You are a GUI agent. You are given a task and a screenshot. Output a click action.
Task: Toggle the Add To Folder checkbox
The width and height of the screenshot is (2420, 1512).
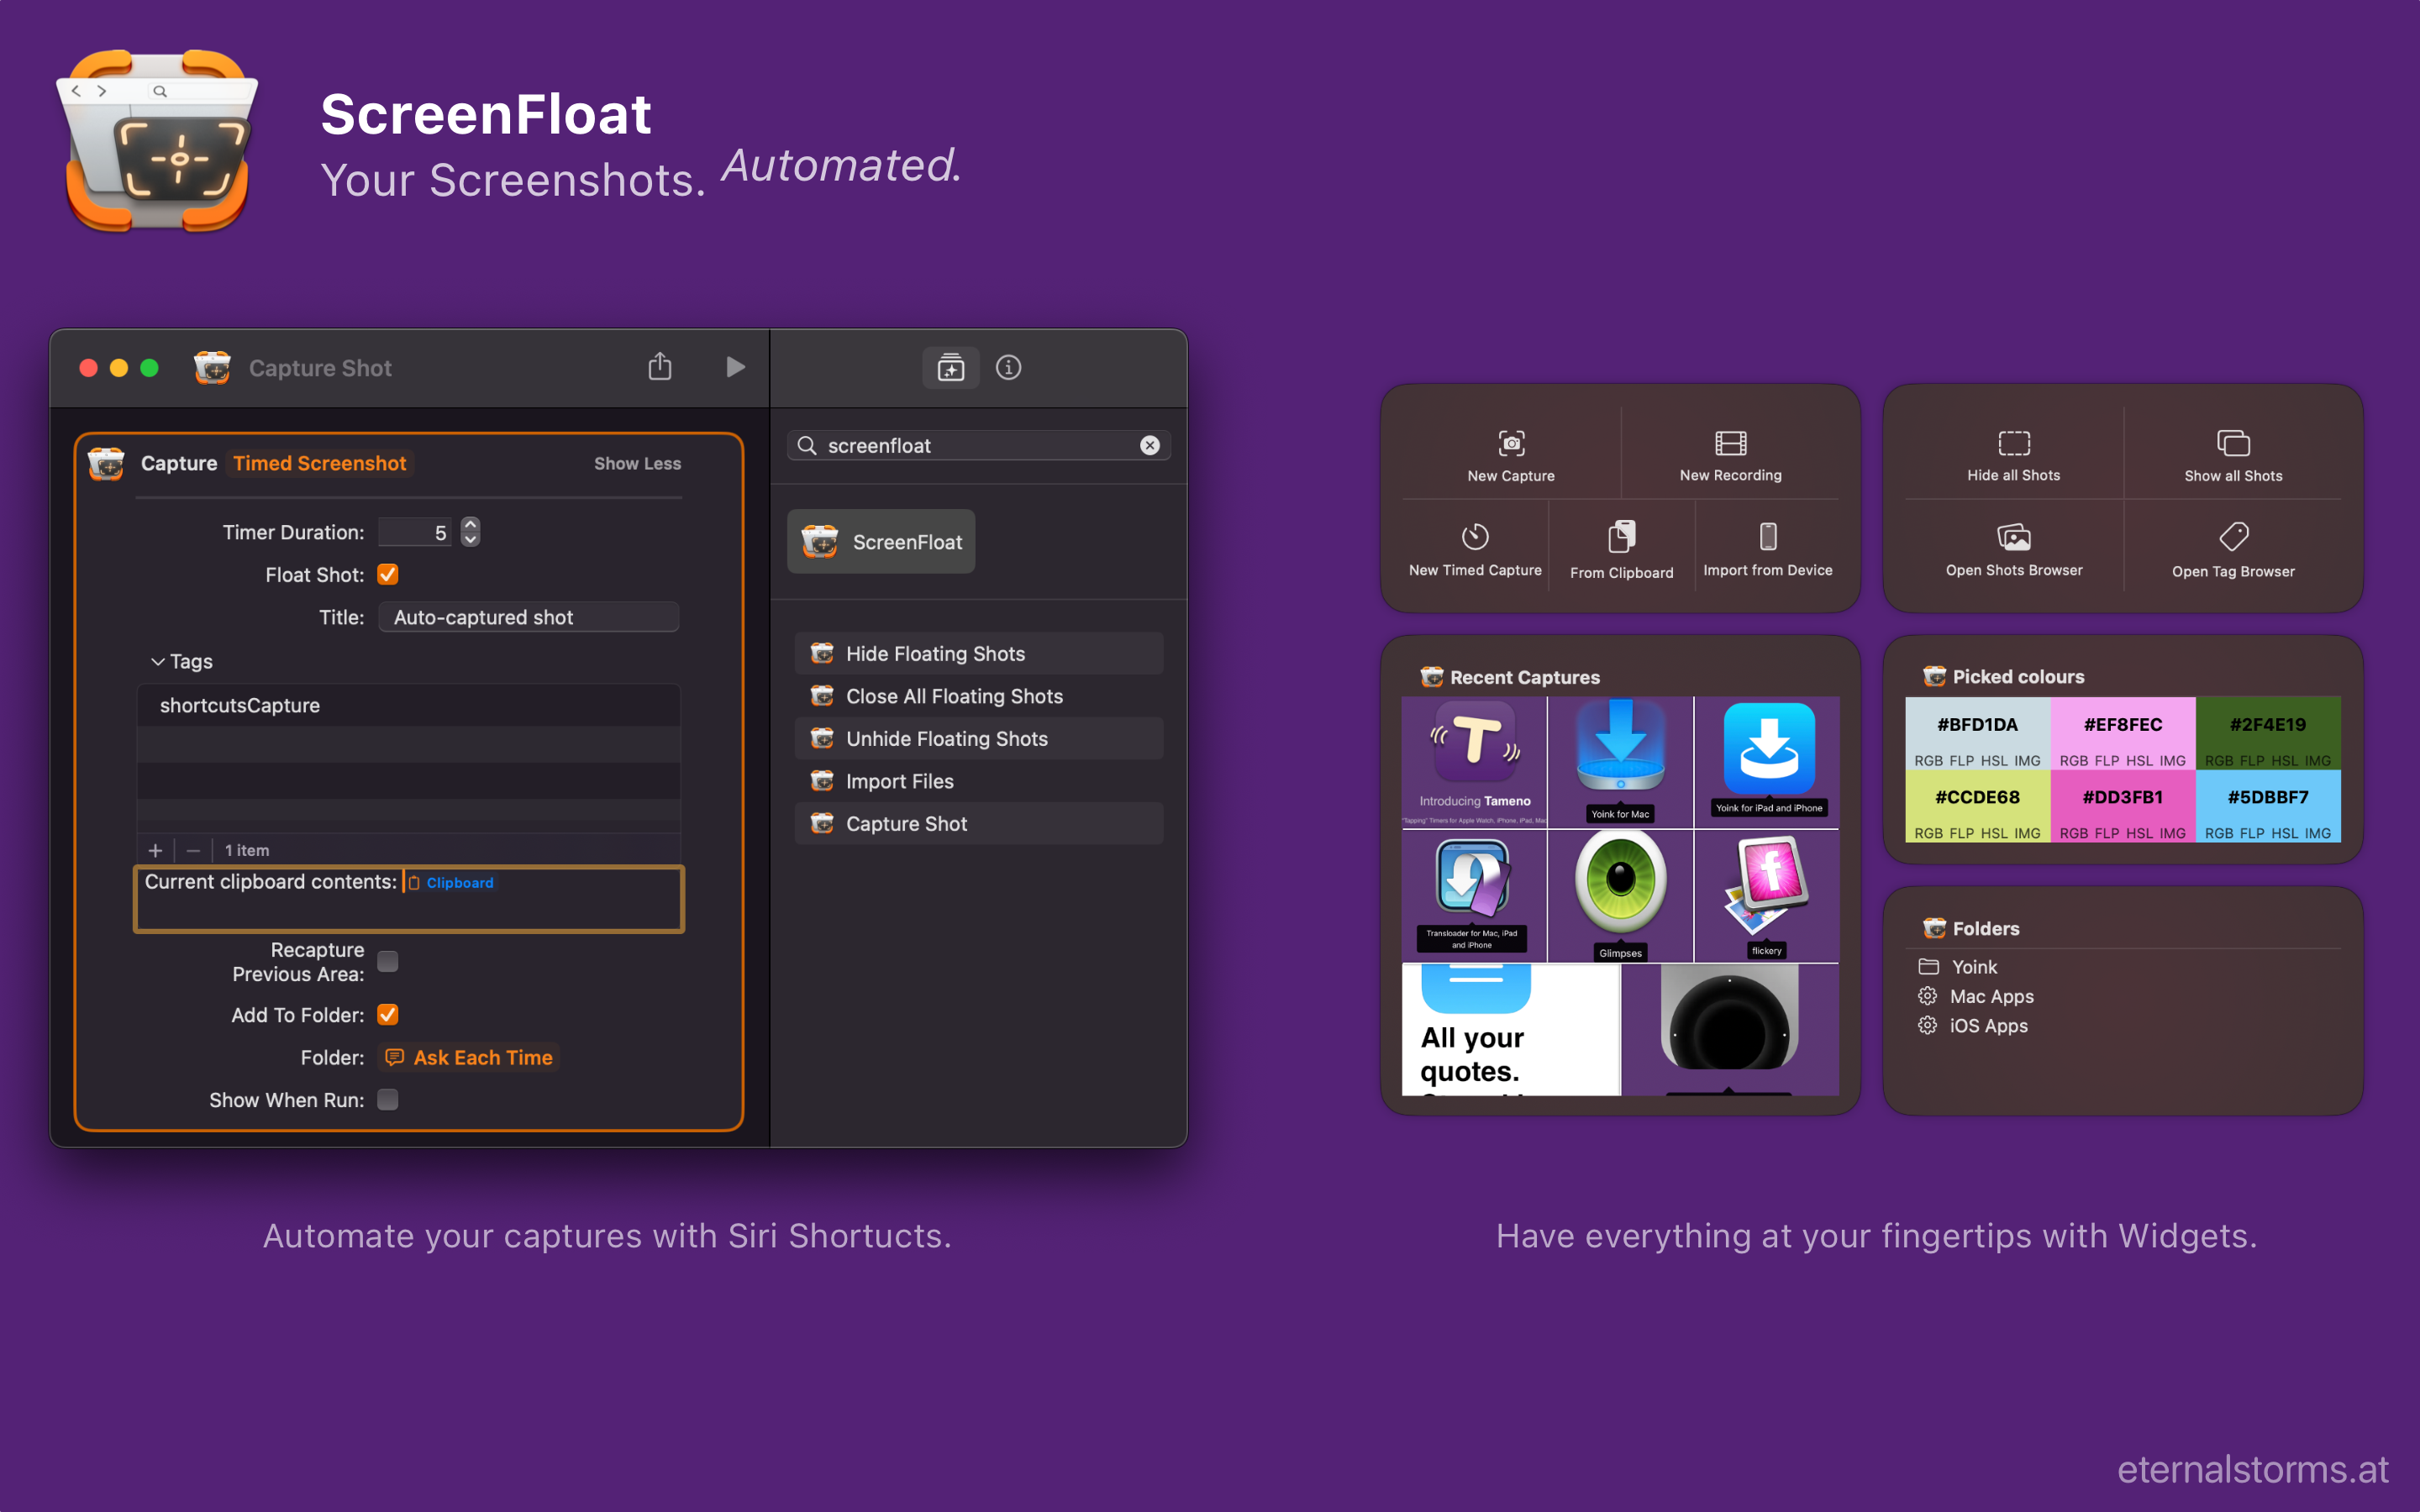[x=388, y=1014]
